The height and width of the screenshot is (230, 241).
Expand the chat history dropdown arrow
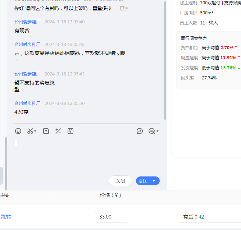click(x=157, y=132)
